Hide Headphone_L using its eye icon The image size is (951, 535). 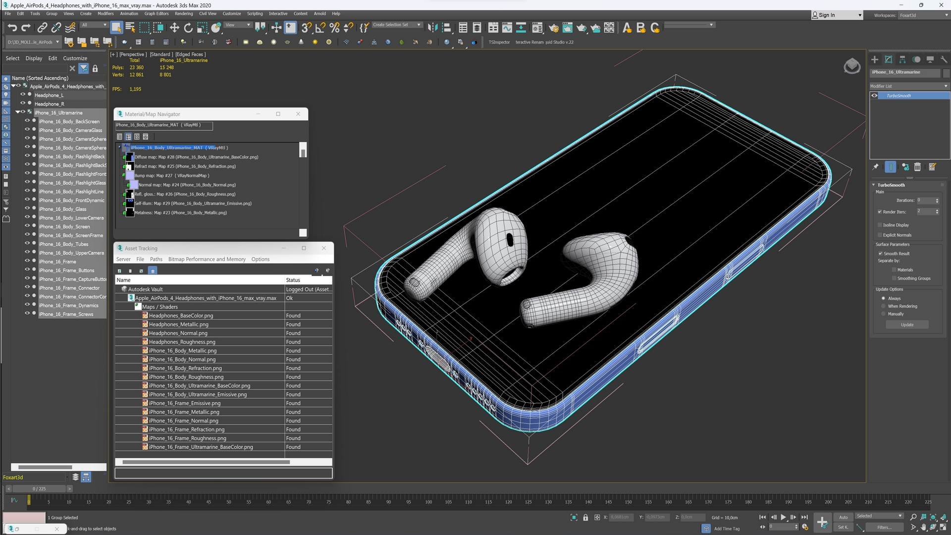coord(22,95)
